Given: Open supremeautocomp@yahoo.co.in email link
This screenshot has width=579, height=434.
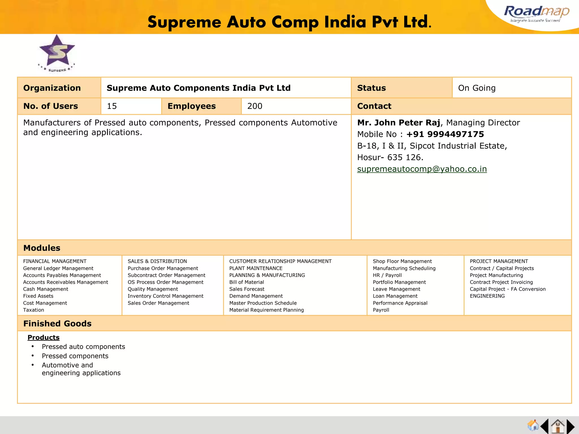Looking at the screenshot, I should (x=422, y=169).
